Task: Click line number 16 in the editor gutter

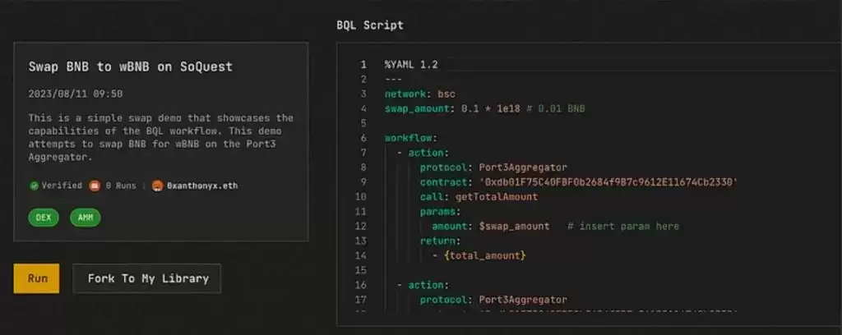Action: 362,285
